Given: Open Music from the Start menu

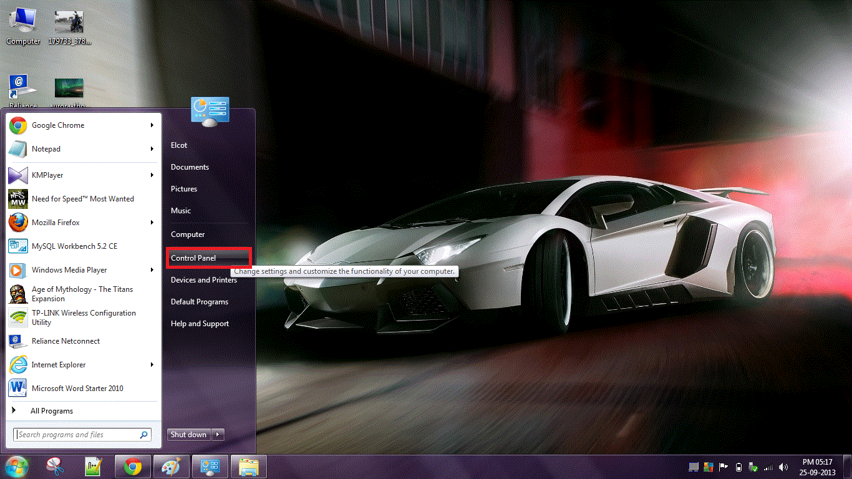Looking at the screenshot, I should coord(181,211).
